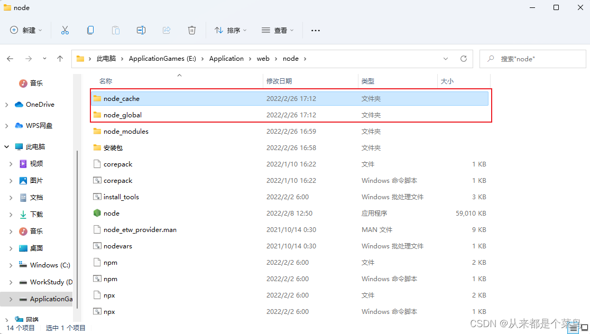Refresh the folder view with the refresh icon

464,59
